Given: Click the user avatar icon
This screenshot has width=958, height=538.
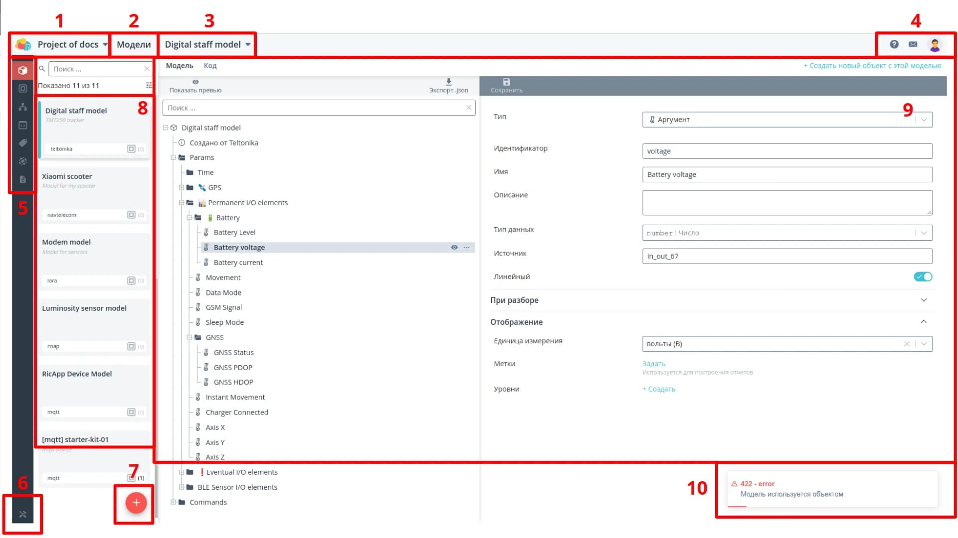Looking at the screenshot, I should coord(935,45).
